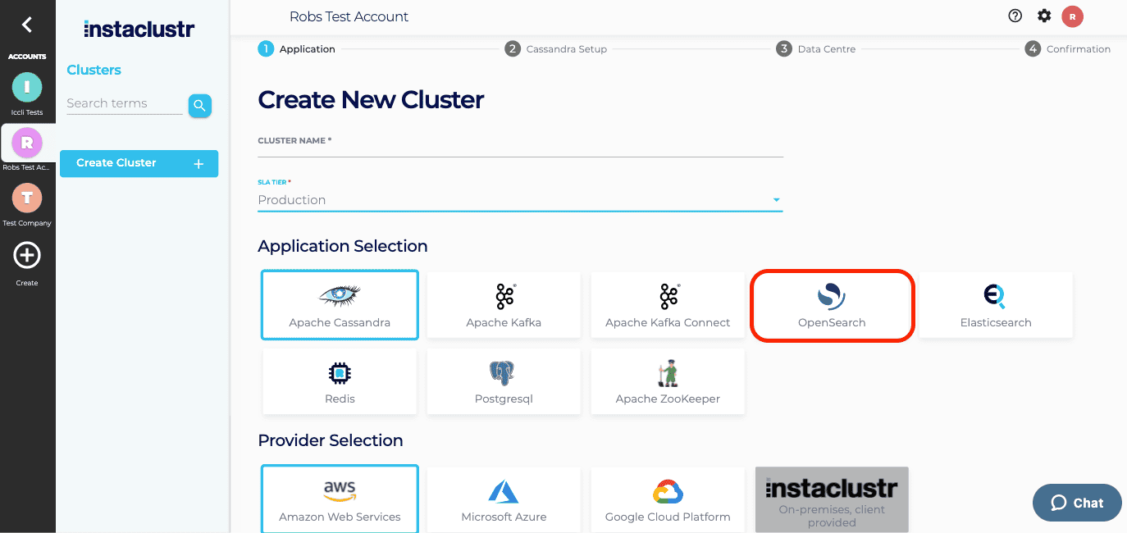The height and width of the screenshot is (533, 1127).
Task: Click the search magnifier icon
Action: [x=199, y=106]
